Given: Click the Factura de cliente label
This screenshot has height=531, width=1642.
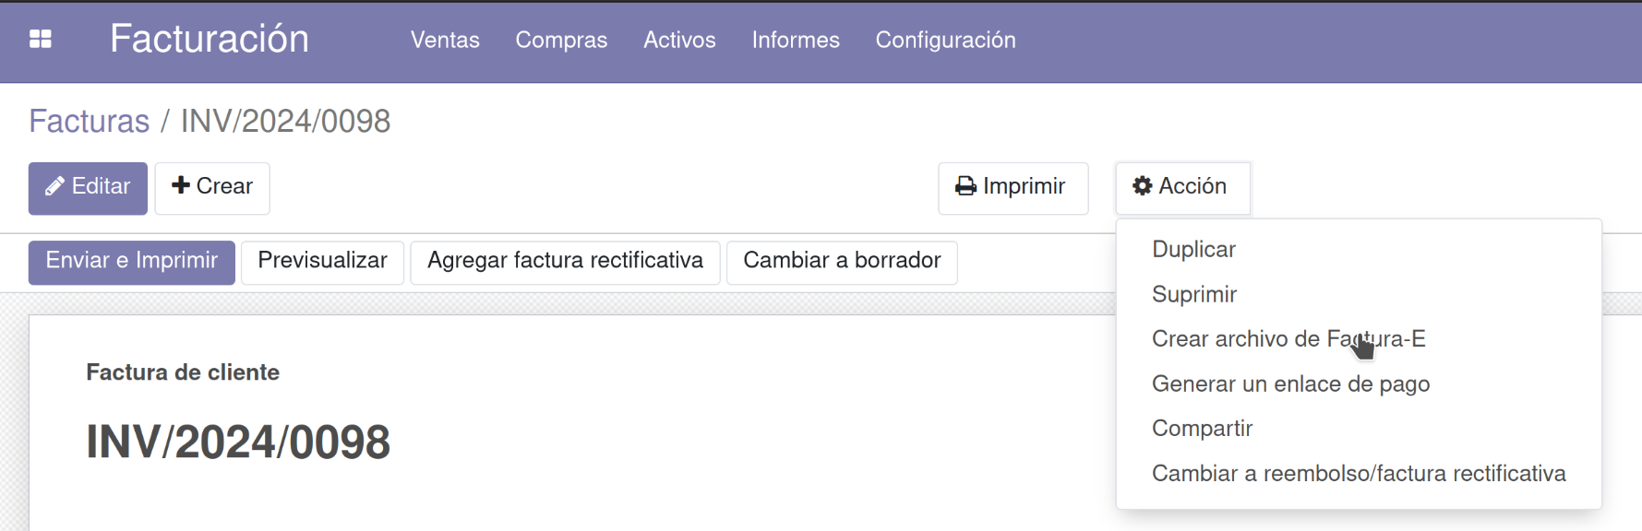Looking at the screenshot, I should (183, 372).
